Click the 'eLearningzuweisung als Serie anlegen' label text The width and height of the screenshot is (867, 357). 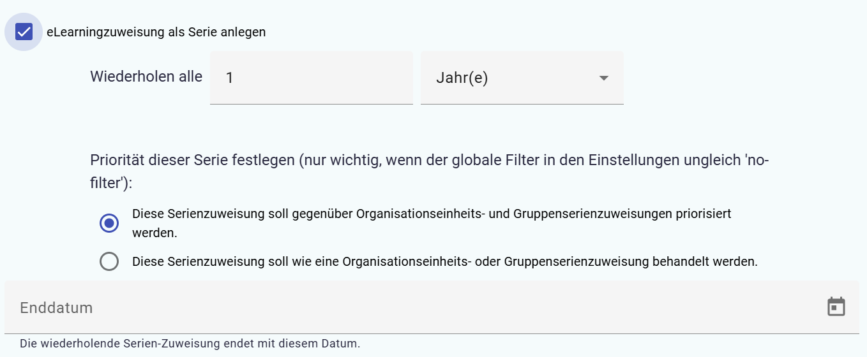coord(156,32)
